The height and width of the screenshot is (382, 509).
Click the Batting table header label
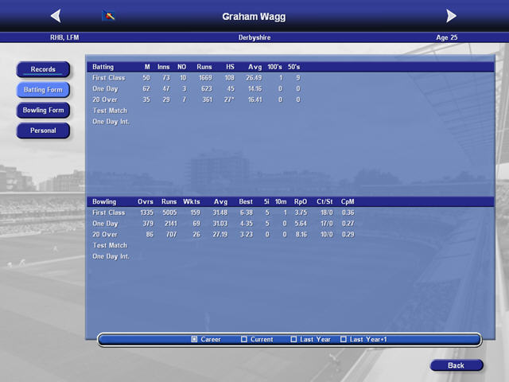tap(103, 67)
